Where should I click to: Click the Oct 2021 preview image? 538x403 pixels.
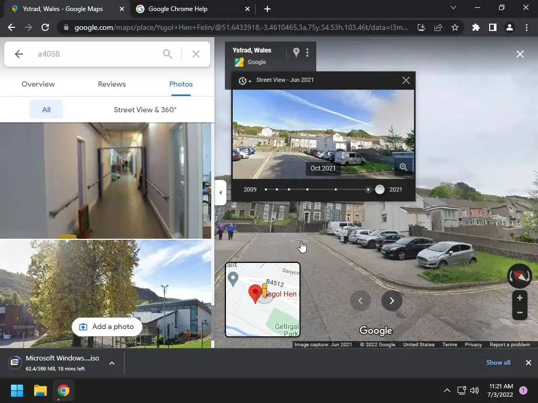[323, 134]
